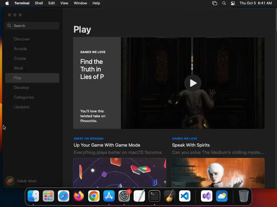Click 'You'll love this twisted take on Pinocchio' text
The width and height of the screenshot is (277, 207).
(93, 116)
